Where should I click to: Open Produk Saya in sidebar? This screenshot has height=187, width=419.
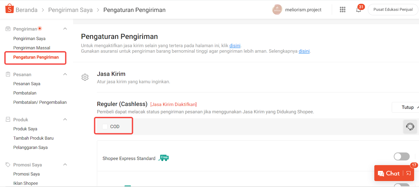[25, 129]
